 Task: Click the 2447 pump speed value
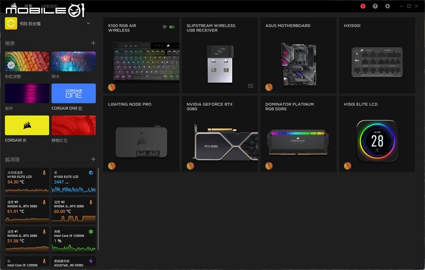tap(61, 182)
